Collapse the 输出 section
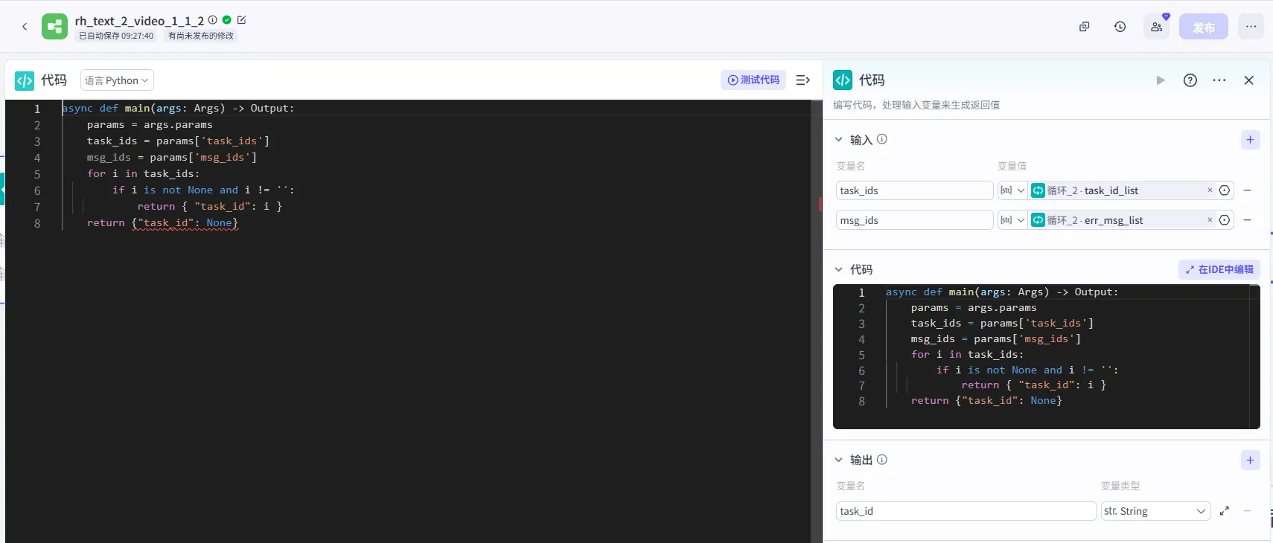1273x543 pixels. (839, 460)
